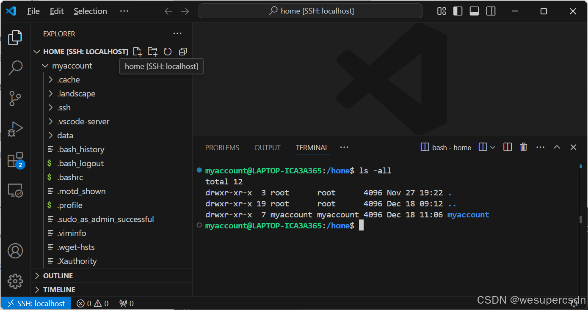Maximize the panel size chevron
The height and width of the screenshot is (310, 588).
[x=557, y=147]
